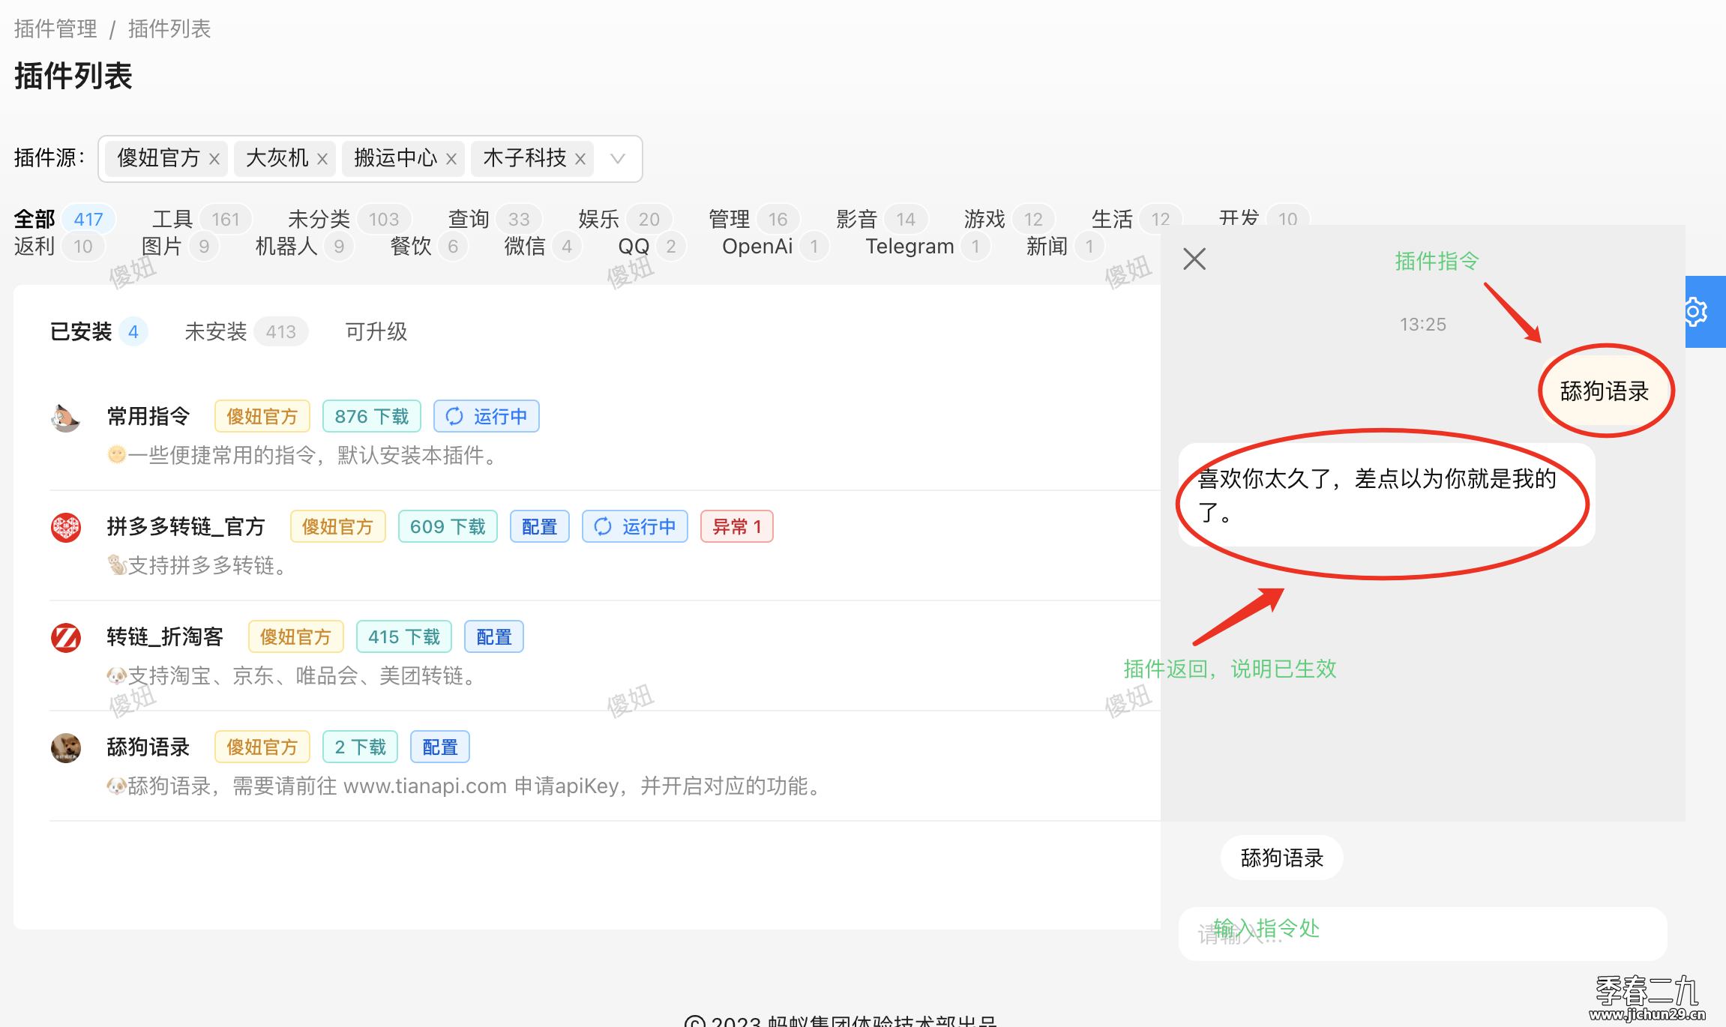Image resolution: width=1726 pixels, height=1027 pixels.
Task: Switch to the 未安装 tab
Action: [x=216, y=331]
